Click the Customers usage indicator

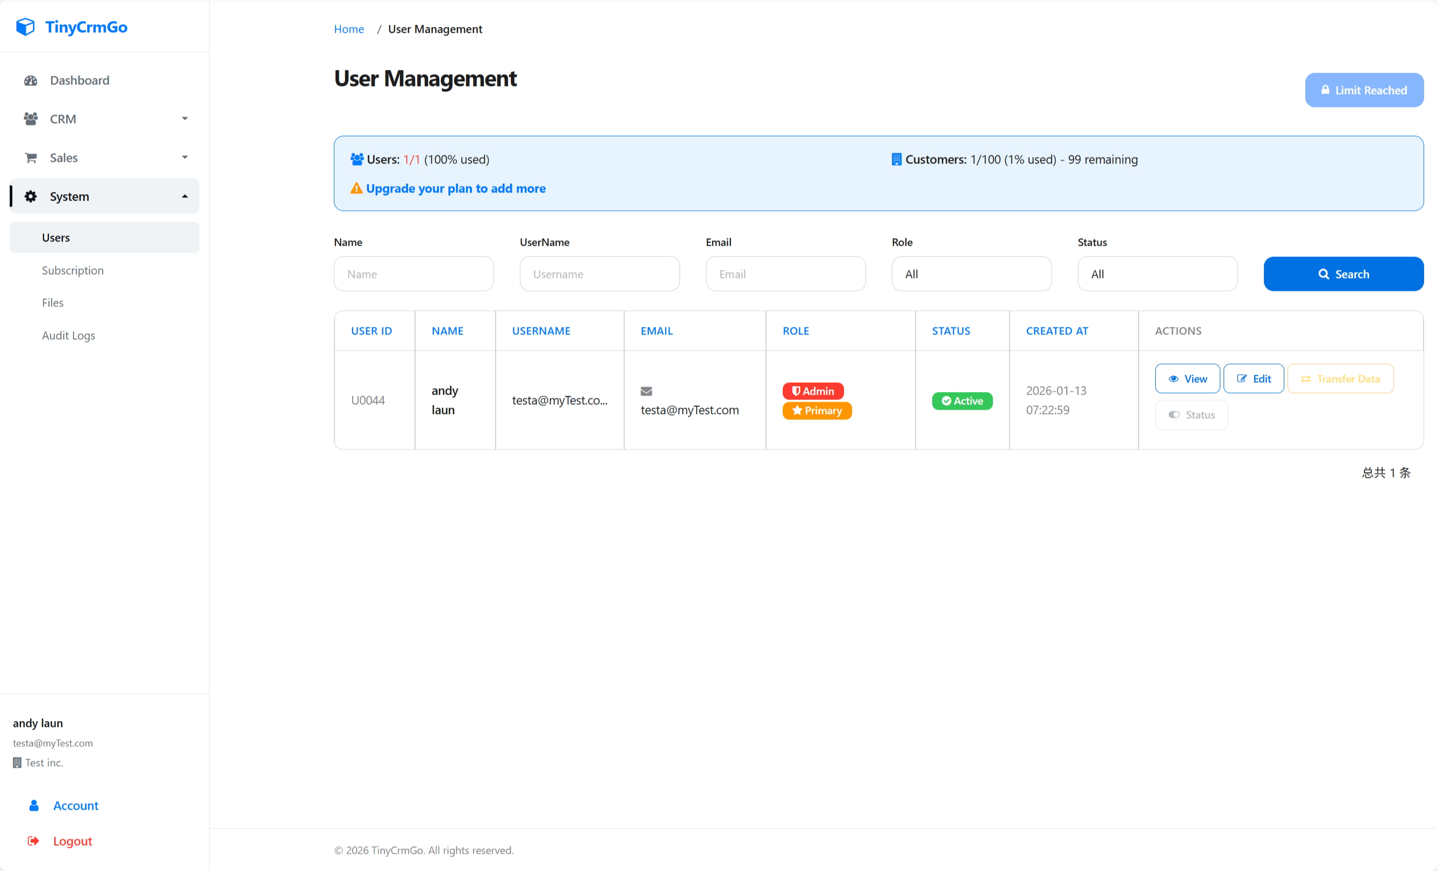pos(1015,159)
